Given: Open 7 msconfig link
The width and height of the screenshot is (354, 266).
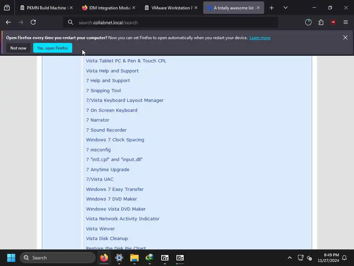Looking at the screenshot, I should click(98, 150).
